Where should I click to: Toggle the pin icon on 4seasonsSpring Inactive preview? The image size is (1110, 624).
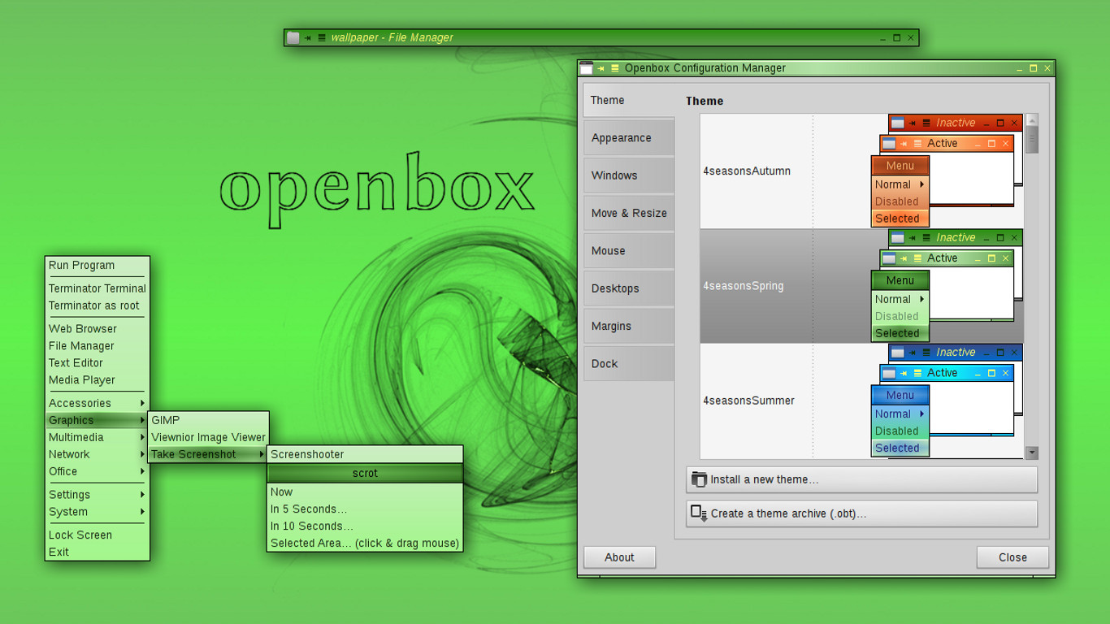(910, 237)
